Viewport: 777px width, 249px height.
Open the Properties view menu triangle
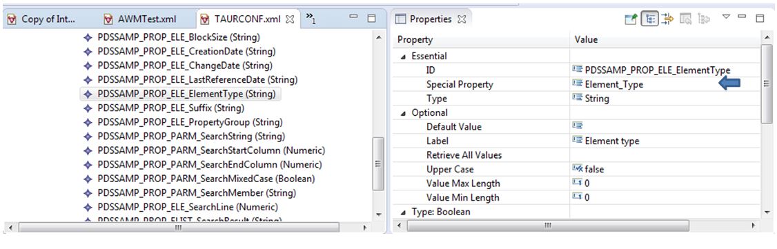(x=727, y=17)
